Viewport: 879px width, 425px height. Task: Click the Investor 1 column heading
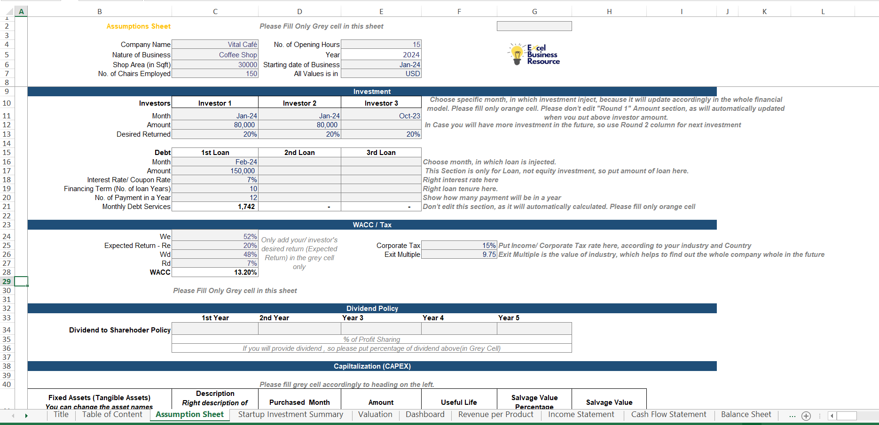(x=215, y=103)
